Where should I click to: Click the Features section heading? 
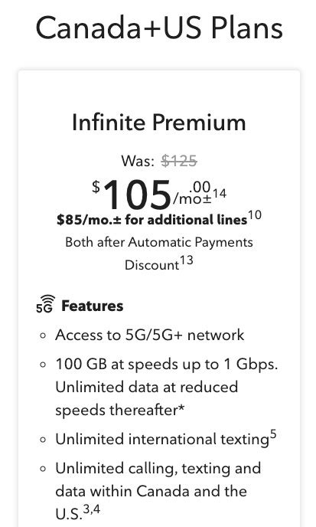pos(93,306)
